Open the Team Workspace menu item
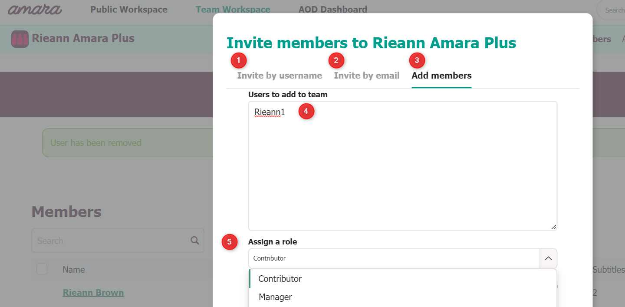Viewport: 625px width, 307px height. [x=233, y=9]
